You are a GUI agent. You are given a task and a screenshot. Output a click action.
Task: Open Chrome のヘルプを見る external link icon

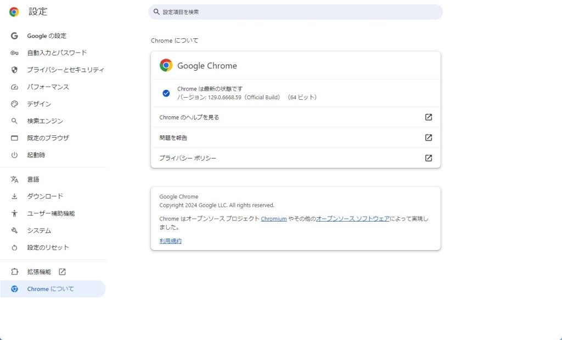429,117
